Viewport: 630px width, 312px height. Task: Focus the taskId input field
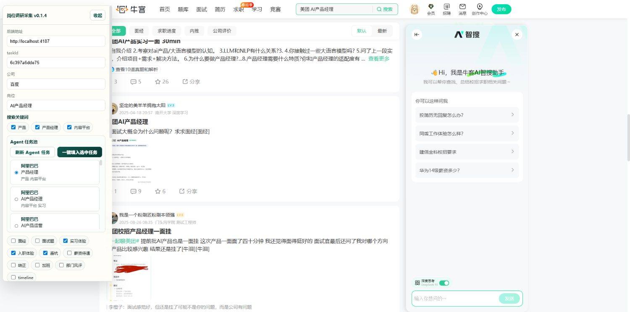(x=56, y=62)
